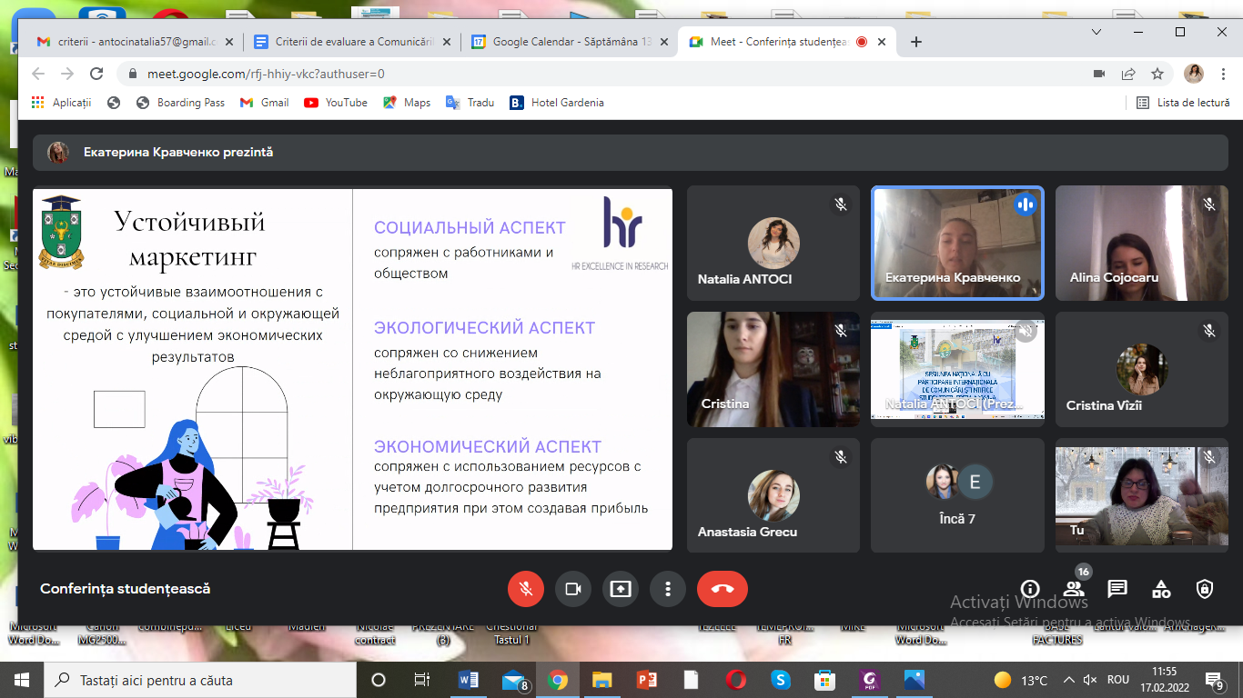Switch to the Google Calendar tab
1243x698 pixels.
point(570,42)
